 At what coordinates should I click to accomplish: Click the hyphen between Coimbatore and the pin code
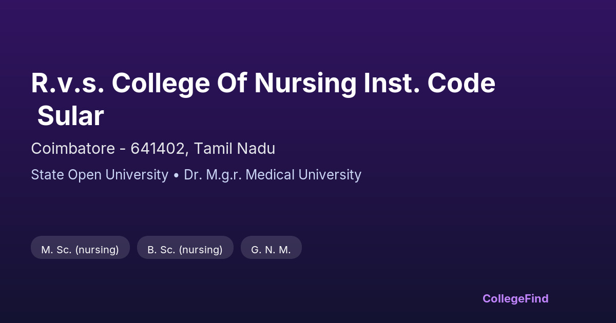(123, 149)
